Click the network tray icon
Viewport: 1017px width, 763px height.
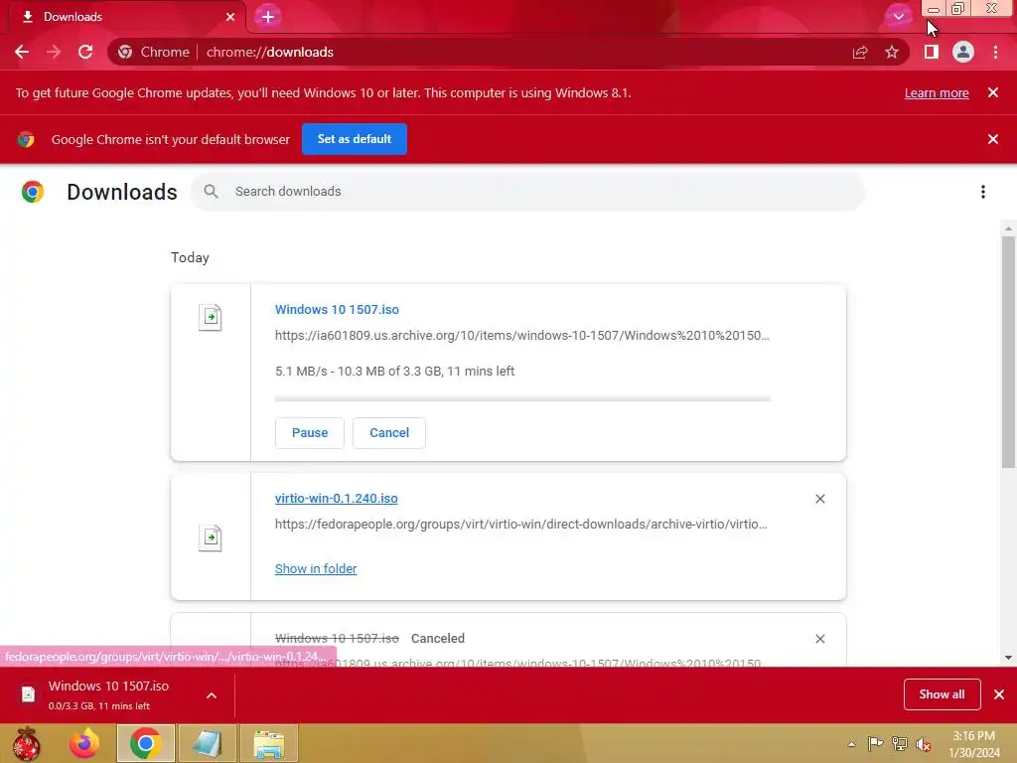click(900, 744)
